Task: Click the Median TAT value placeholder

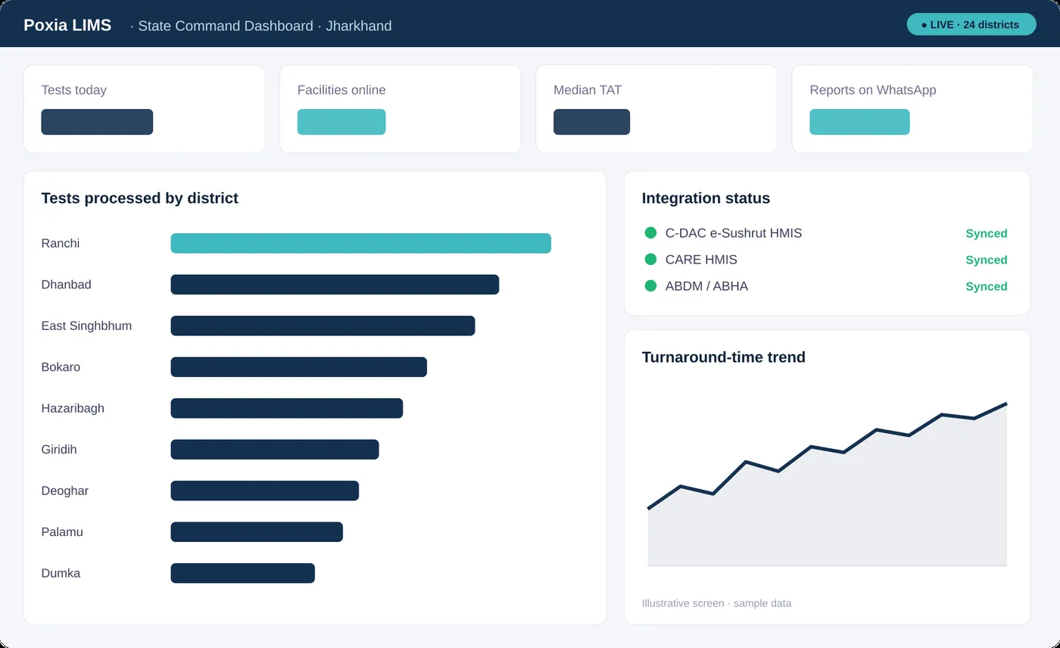Action: click(591, 122)
